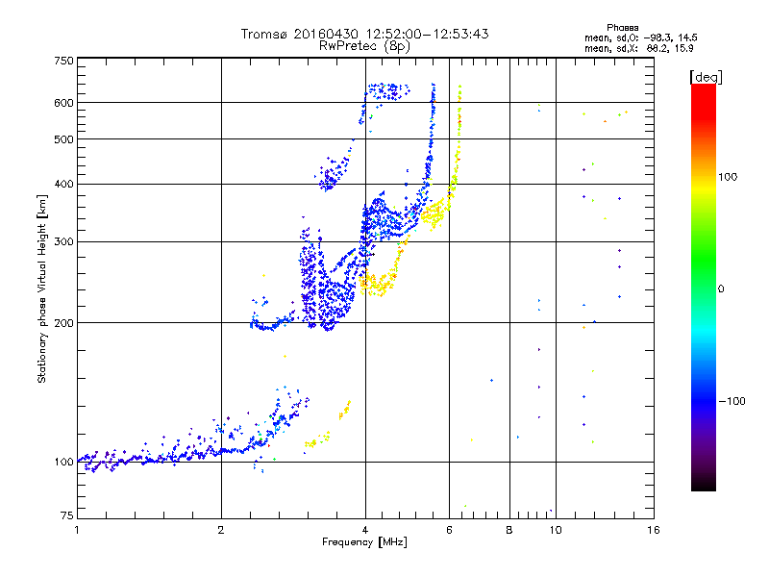
Task: Click the 1 MHz frequency tick label
Action: click(77, 530)
